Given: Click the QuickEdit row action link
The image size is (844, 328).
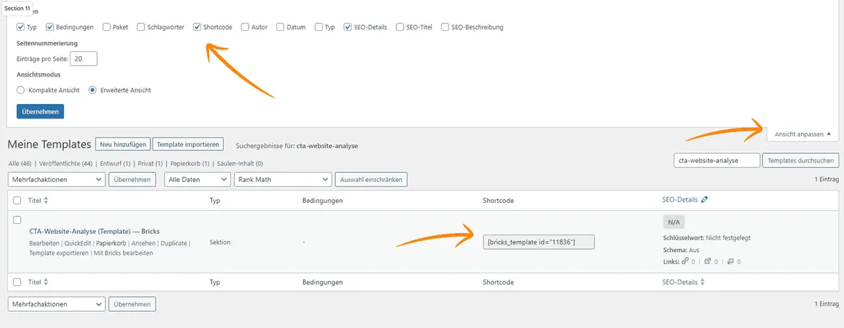Looking at the screenshot, I should coord(77,243).
